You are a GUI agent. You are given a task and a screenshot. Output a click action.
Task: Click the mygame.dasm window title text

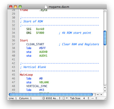tap(59, 7)
